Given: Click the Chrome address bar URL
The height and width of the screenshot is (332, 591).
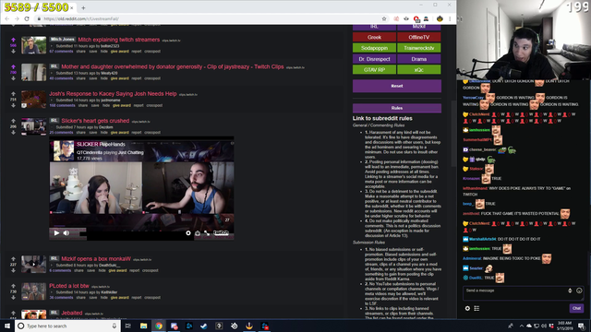Looking at the screenshot, I should tap(81, 18).
